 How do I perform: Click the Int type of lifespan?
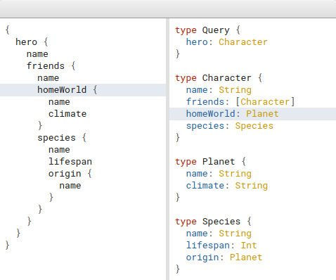click(249, 246)
